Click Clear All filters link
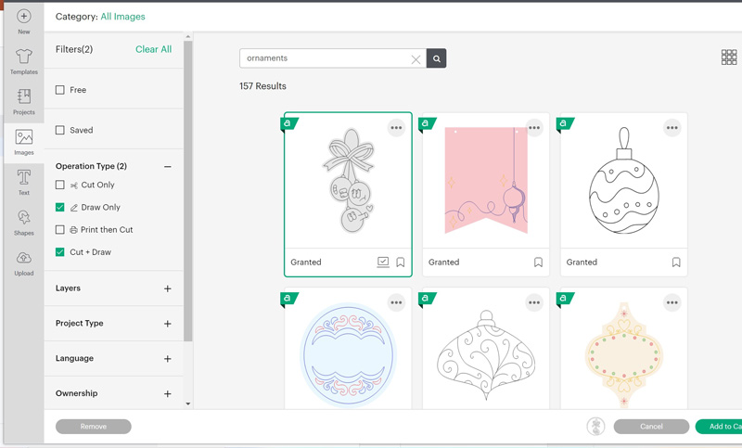Screen dimensions: 742x448 tap(153, 49)
